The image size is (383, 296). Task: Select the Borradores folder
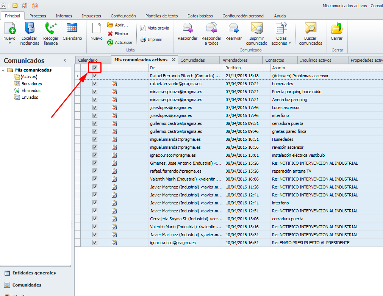click(x=31, y=84)
